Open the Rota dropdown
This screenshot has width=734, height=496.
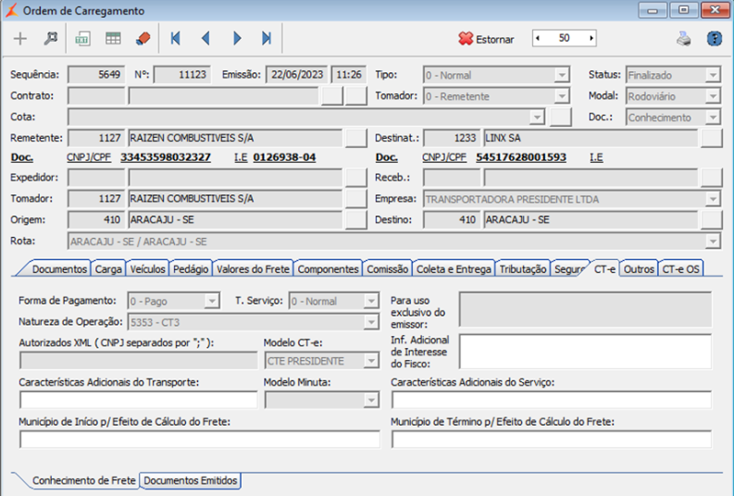click(713, 242)
